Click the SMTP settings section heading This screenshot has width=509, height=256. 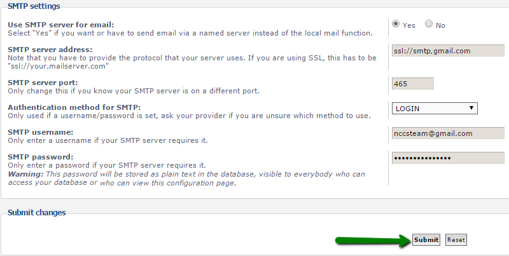tap(34, 6)
